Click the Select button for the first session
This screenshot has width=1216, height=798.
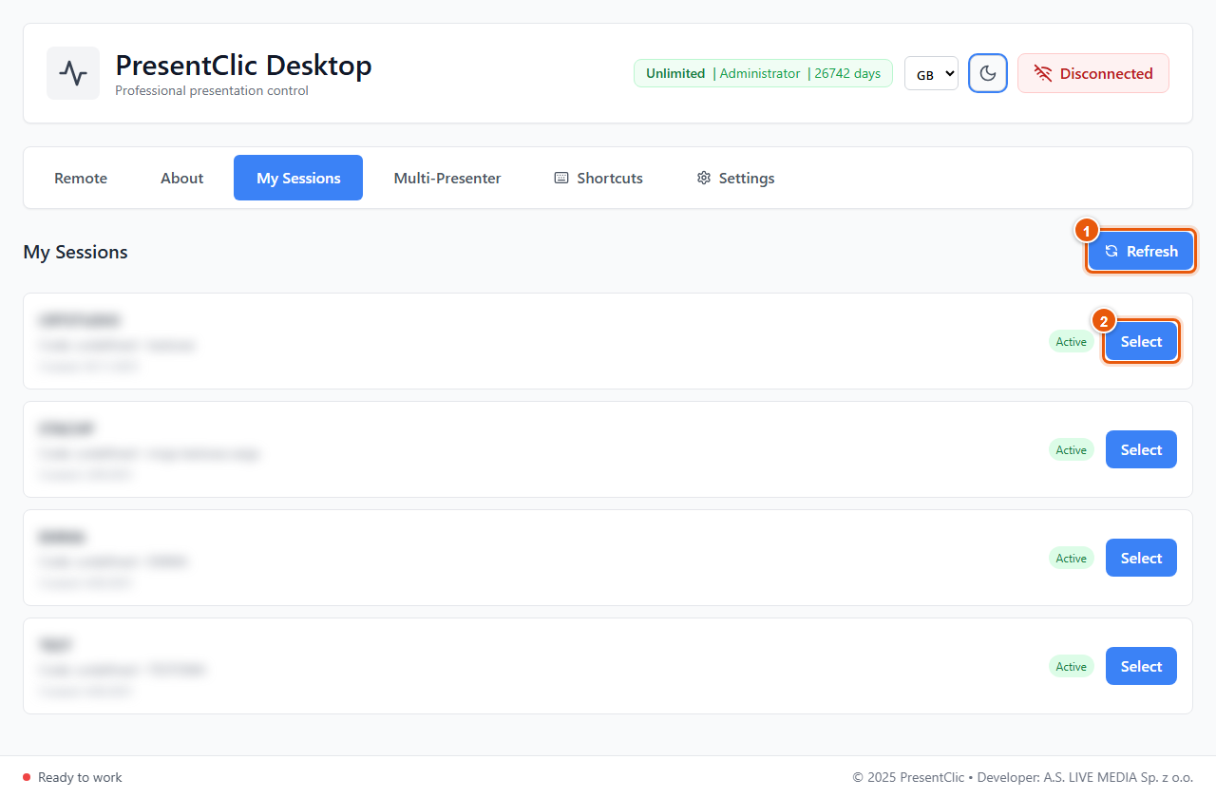(1141, 342)
